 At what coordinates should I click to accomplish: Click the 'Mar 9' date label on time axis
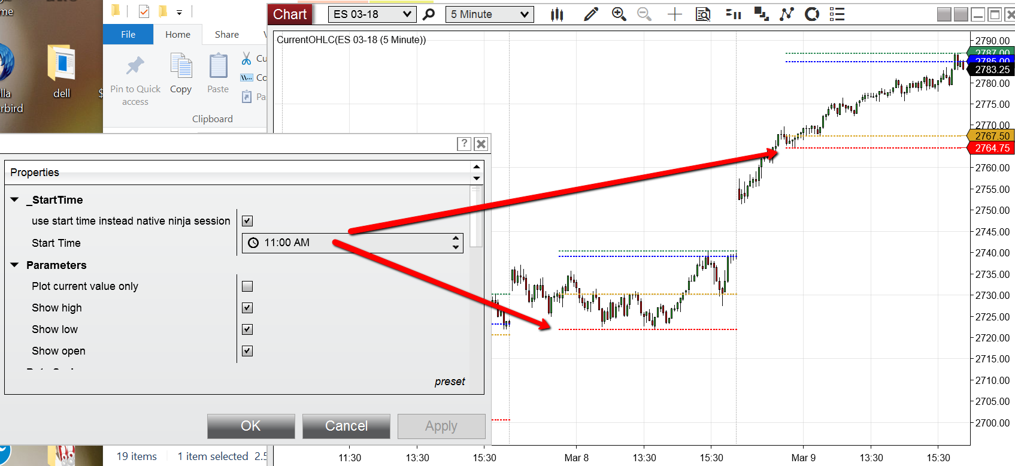click(803, 458)
